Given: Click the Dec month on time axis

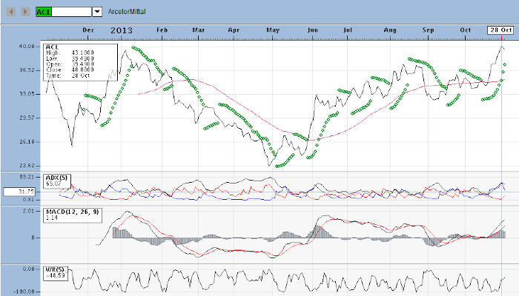Looking at the screenshot, I should (x=88, y=30).
